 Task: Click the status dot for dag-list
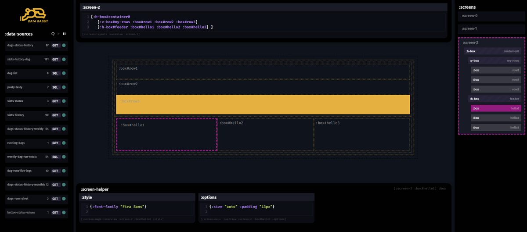coord(64,73)
